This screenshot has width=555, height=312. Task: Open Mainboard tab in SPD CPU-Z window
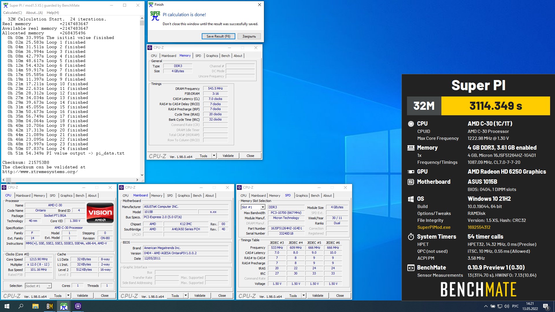click(258, 196)
